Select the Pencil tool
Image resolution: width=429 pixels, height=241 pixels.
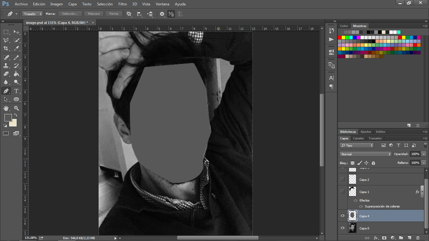(x=16, y=57)
